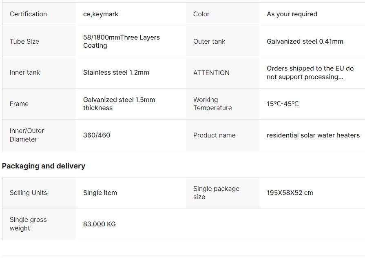Image resolution: width=365 pixels, height=259 pixels.
Task: Click the truncated EU orders ATTENTION text
Action: pos(310,73)
